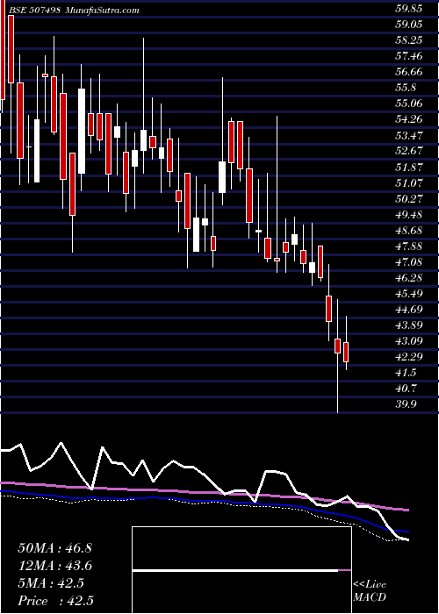Select the 59.85 price axis label
Image resolution: width=439 pixels, height=614 pixels.
408,9
